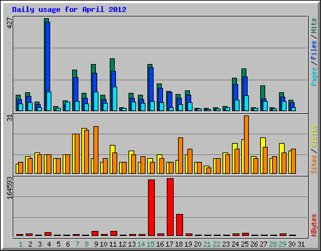This screenshot has width=321, height=251.
Task: Click the 427 axis maximum label
Action: pos(9,23)
